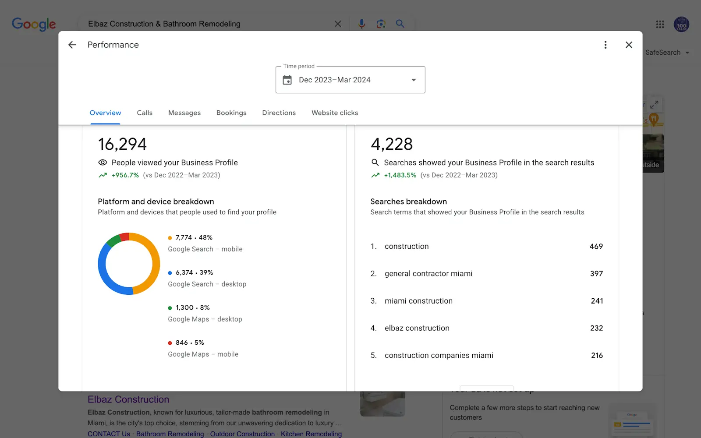Click the calendar icon in Time period

pos(287,80)
